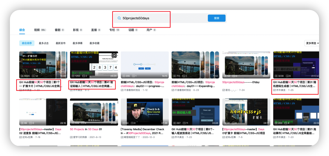
Task: Focus the search field containing 50projects50days
Action: (x=160, y=18)
